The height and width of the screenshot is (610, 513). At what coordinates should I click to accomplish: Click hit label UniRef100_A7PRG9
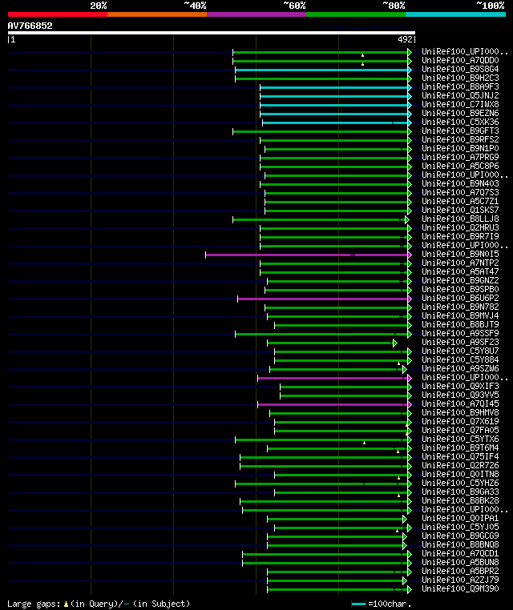(460, 157)
